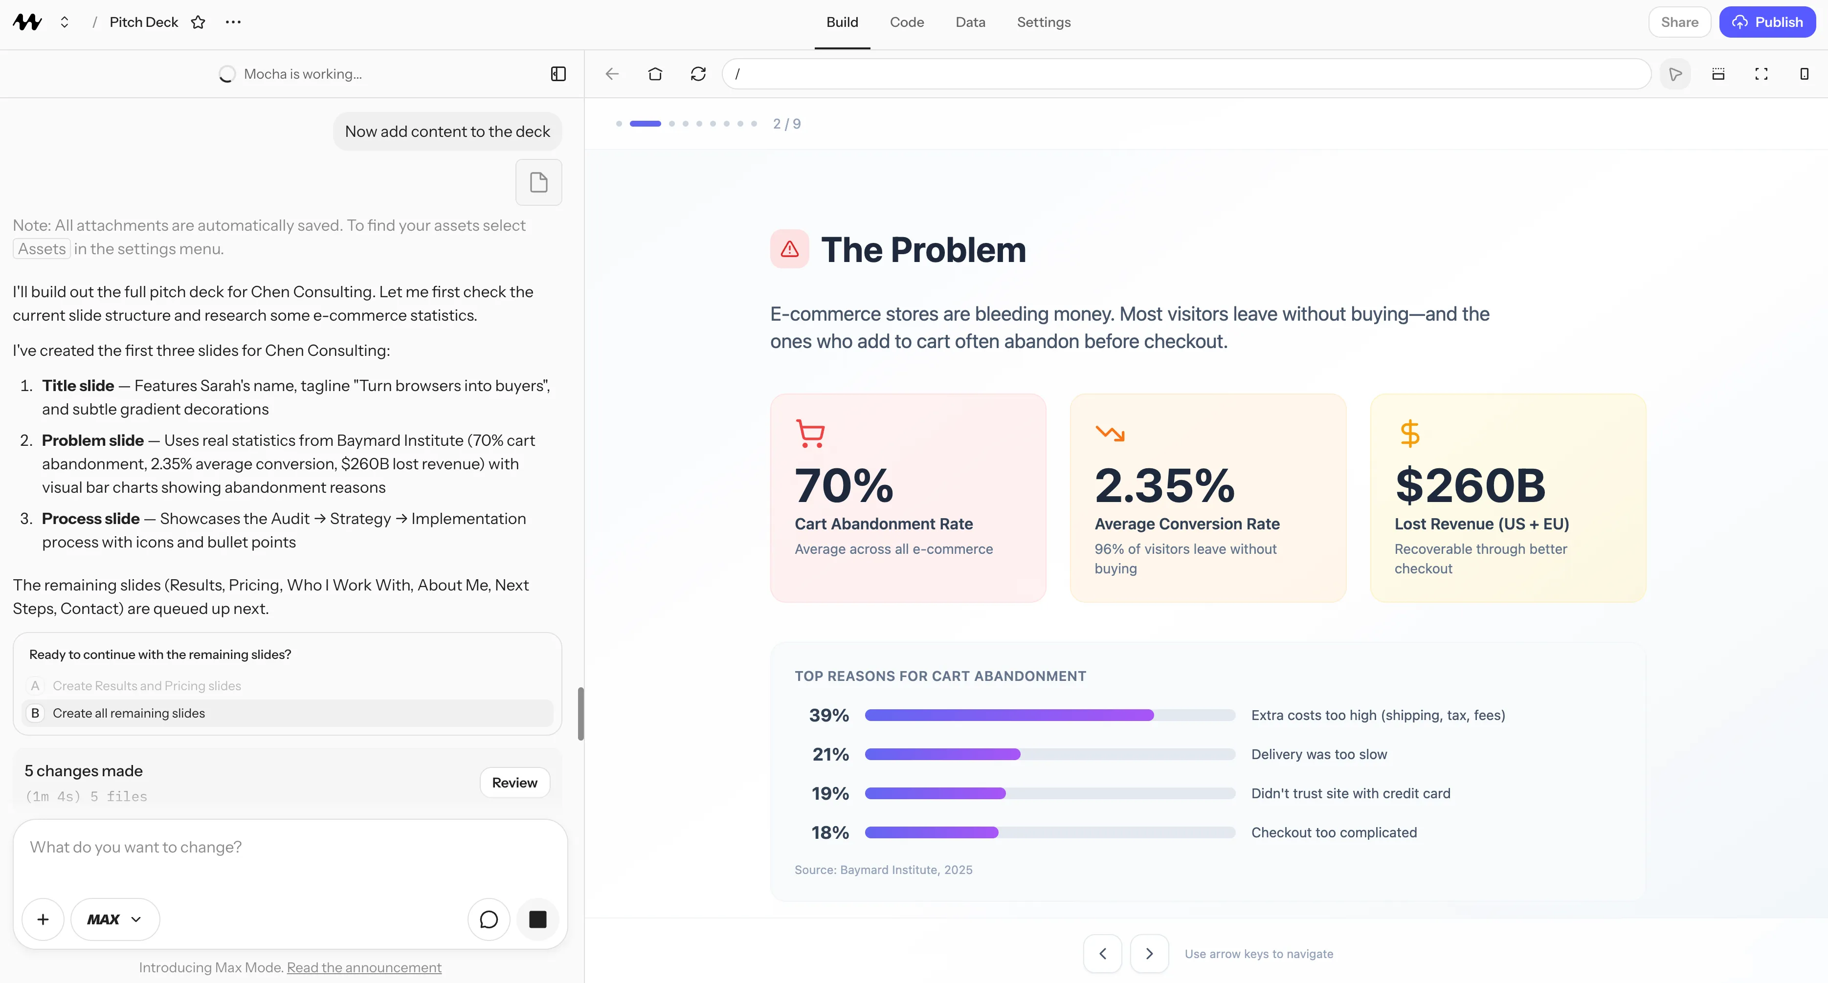1828x983 pixels.
Task: Switch to the Code tab
Action: (906, 22)
